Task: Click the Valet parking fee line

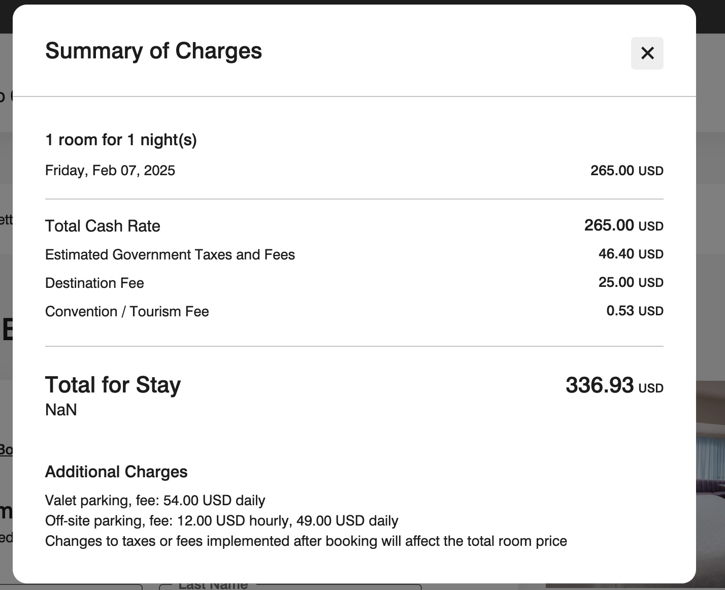Action: (x=155, y=500)
